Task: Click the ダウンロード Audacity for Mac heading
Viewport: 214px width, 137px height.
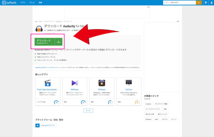Action: (x=65, y=26)
